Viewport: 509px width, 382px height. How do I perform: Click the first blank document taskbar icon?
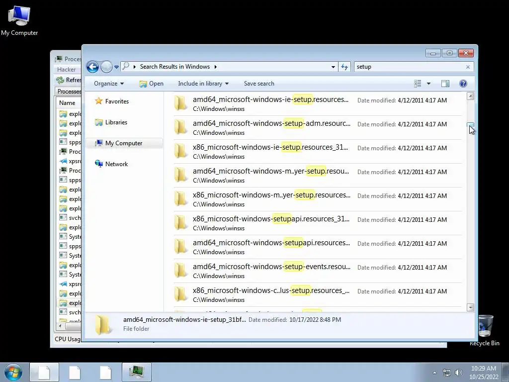44,372
